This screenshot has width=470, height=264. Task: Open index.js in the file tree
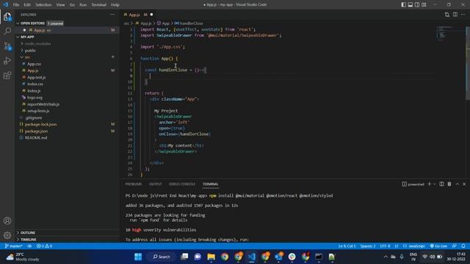pyautogui.click(x=34, y=91)
